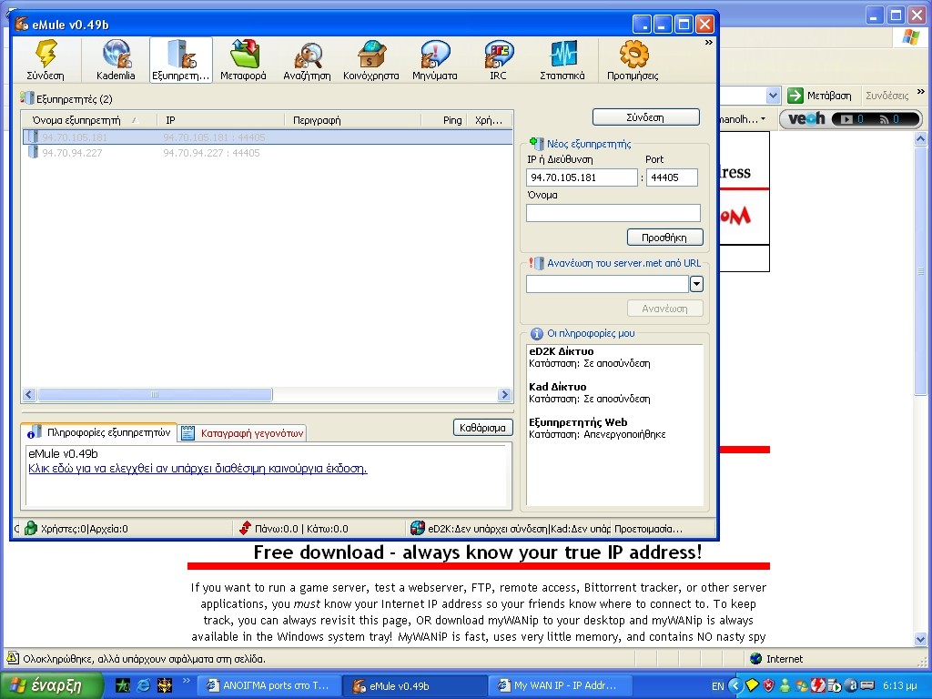Image resolution: width=932 pixels, height=699 pixels.
Task: Click Συνδέσεις links toolbar in browser
Action: click(x=886, y=95)
